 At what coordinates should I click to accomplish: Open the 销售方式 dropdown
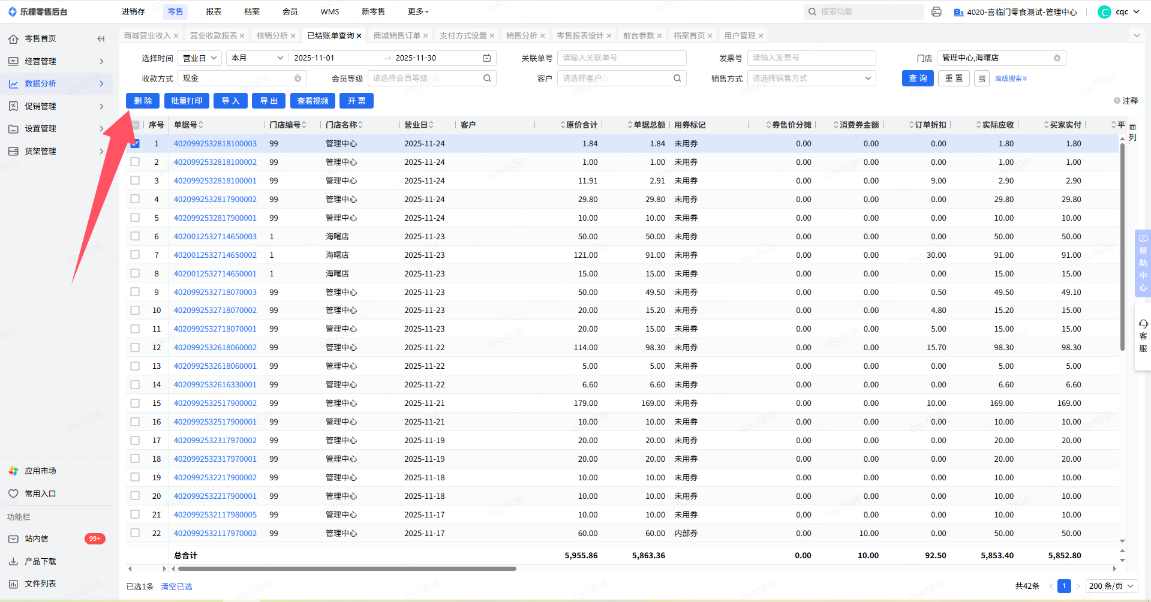point(811,79)
